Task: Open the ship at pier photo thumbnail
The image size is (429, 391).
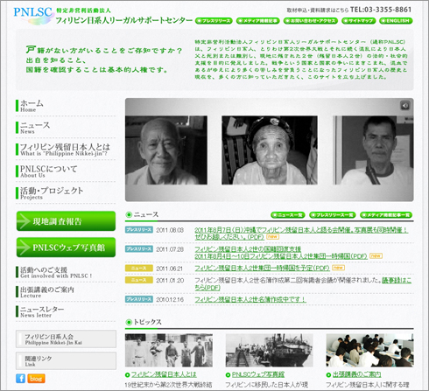Action: point(269,350)
